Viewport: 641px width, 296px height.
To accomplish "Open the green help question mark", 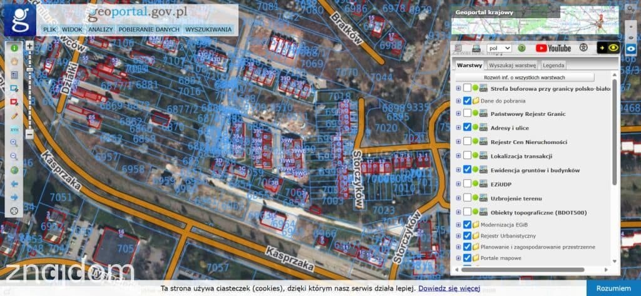I will click(x=521, y=48).
